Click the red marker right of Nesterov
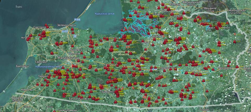Image resolution: width=251 pixels, height=112 pixels. (x=237, y=67)
